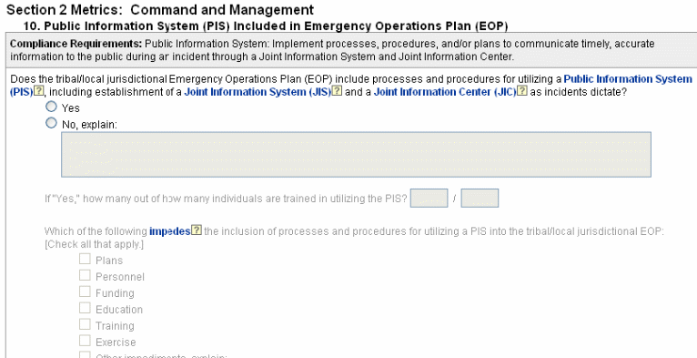
Task: Check the Funding impediment checkbox
Action: tap(85, 292)
